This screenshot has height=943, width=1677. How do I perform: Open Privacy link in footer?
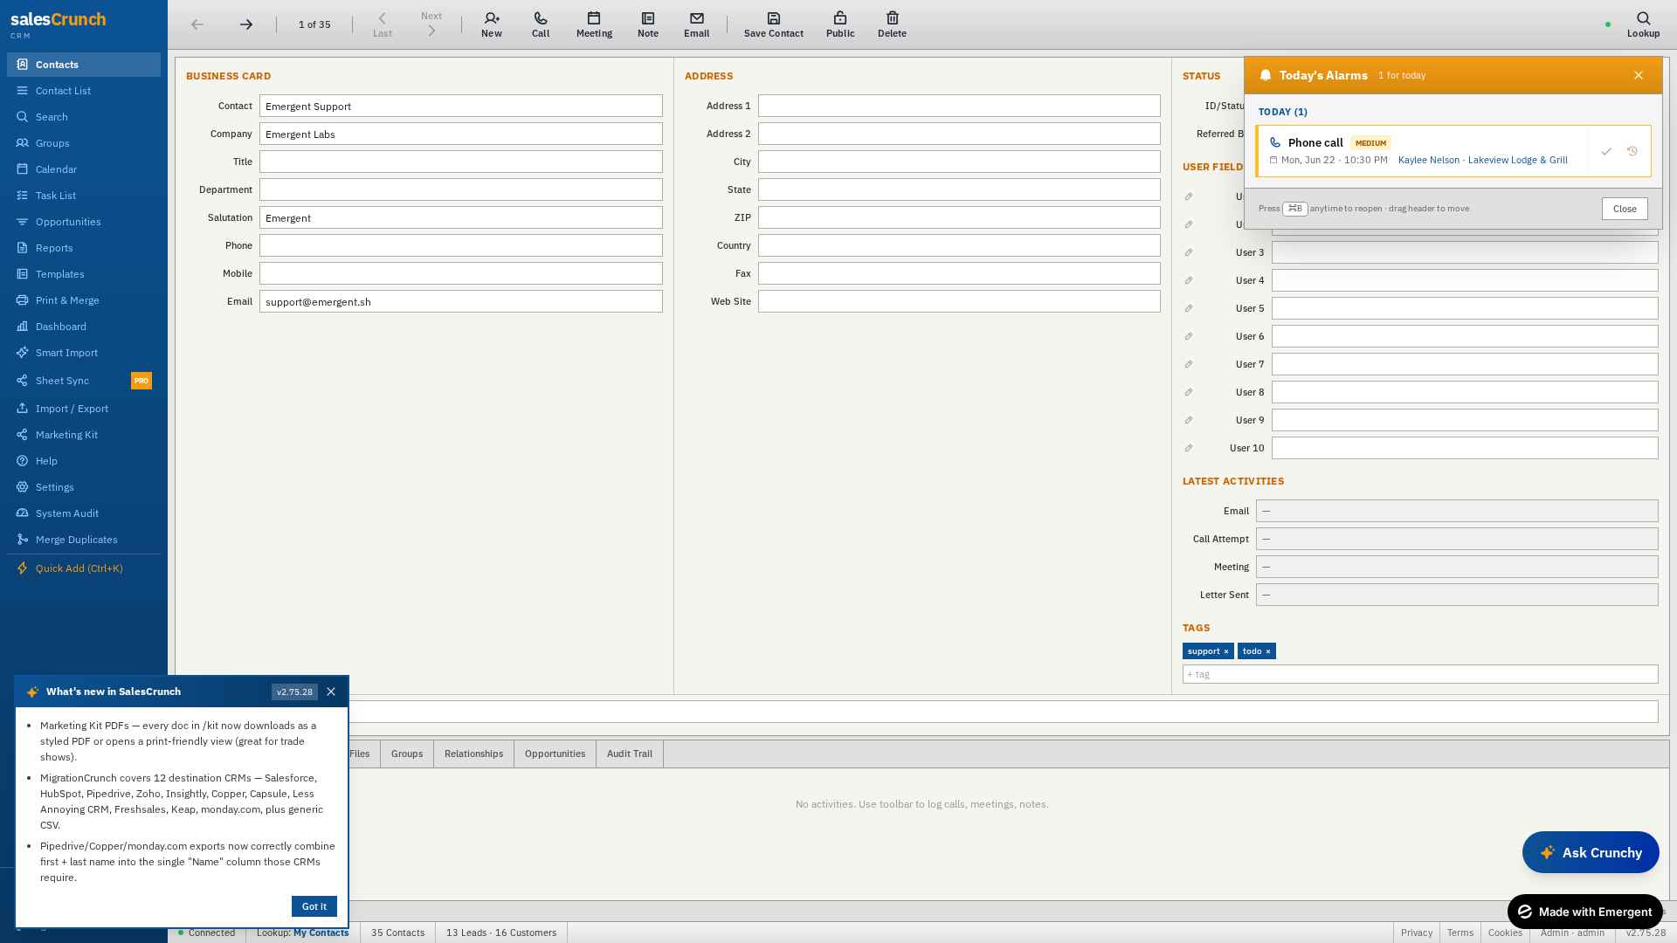point(1417,933)
